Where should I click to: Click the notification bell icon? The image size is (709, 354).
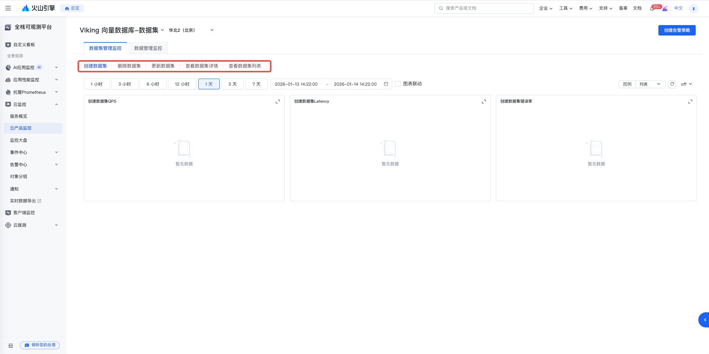pyautogui.click(x=652, y=8)
